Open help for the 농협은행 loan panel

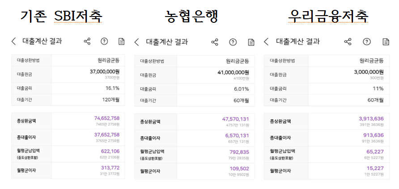[233, 42]
